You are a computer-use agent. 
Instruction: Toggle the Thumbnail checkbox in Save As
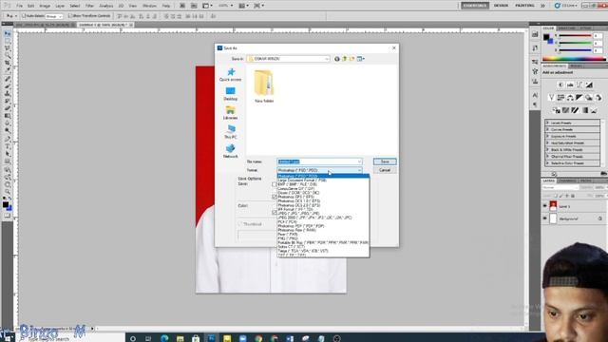point(240,224)
